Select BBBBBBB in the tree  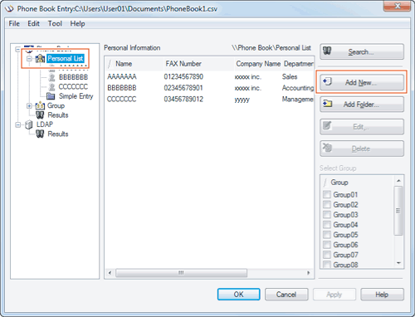(x=73, y=77)
